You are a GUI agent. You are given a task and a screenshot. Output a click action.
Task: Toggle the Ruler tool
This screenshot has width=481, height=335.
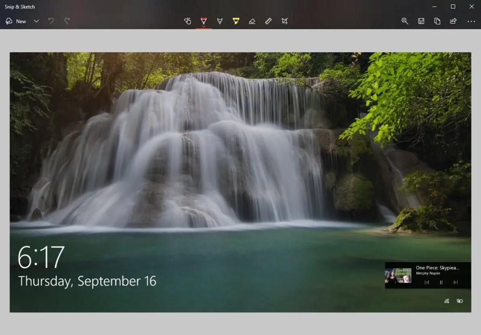(x=268, y=21)
